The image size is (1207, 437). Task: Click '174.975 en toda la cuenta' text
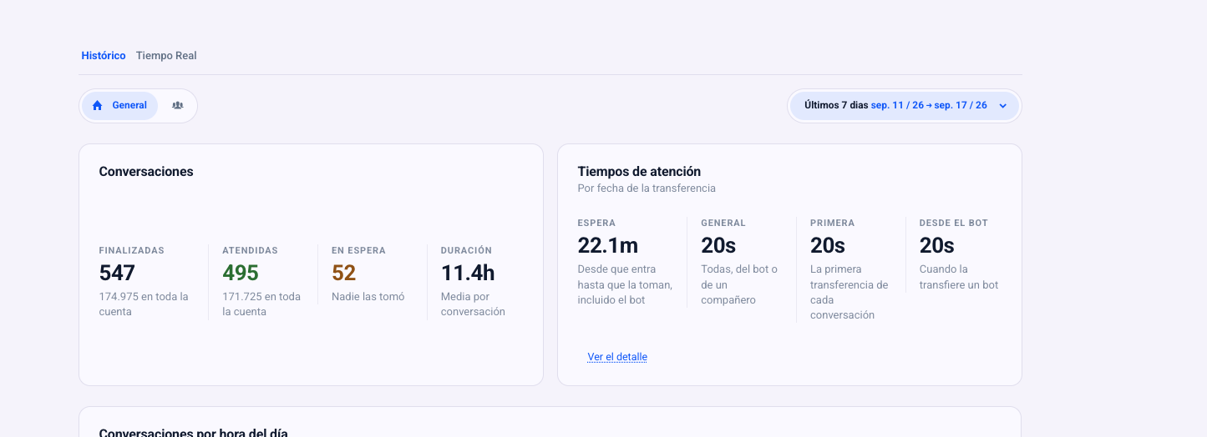144,304
